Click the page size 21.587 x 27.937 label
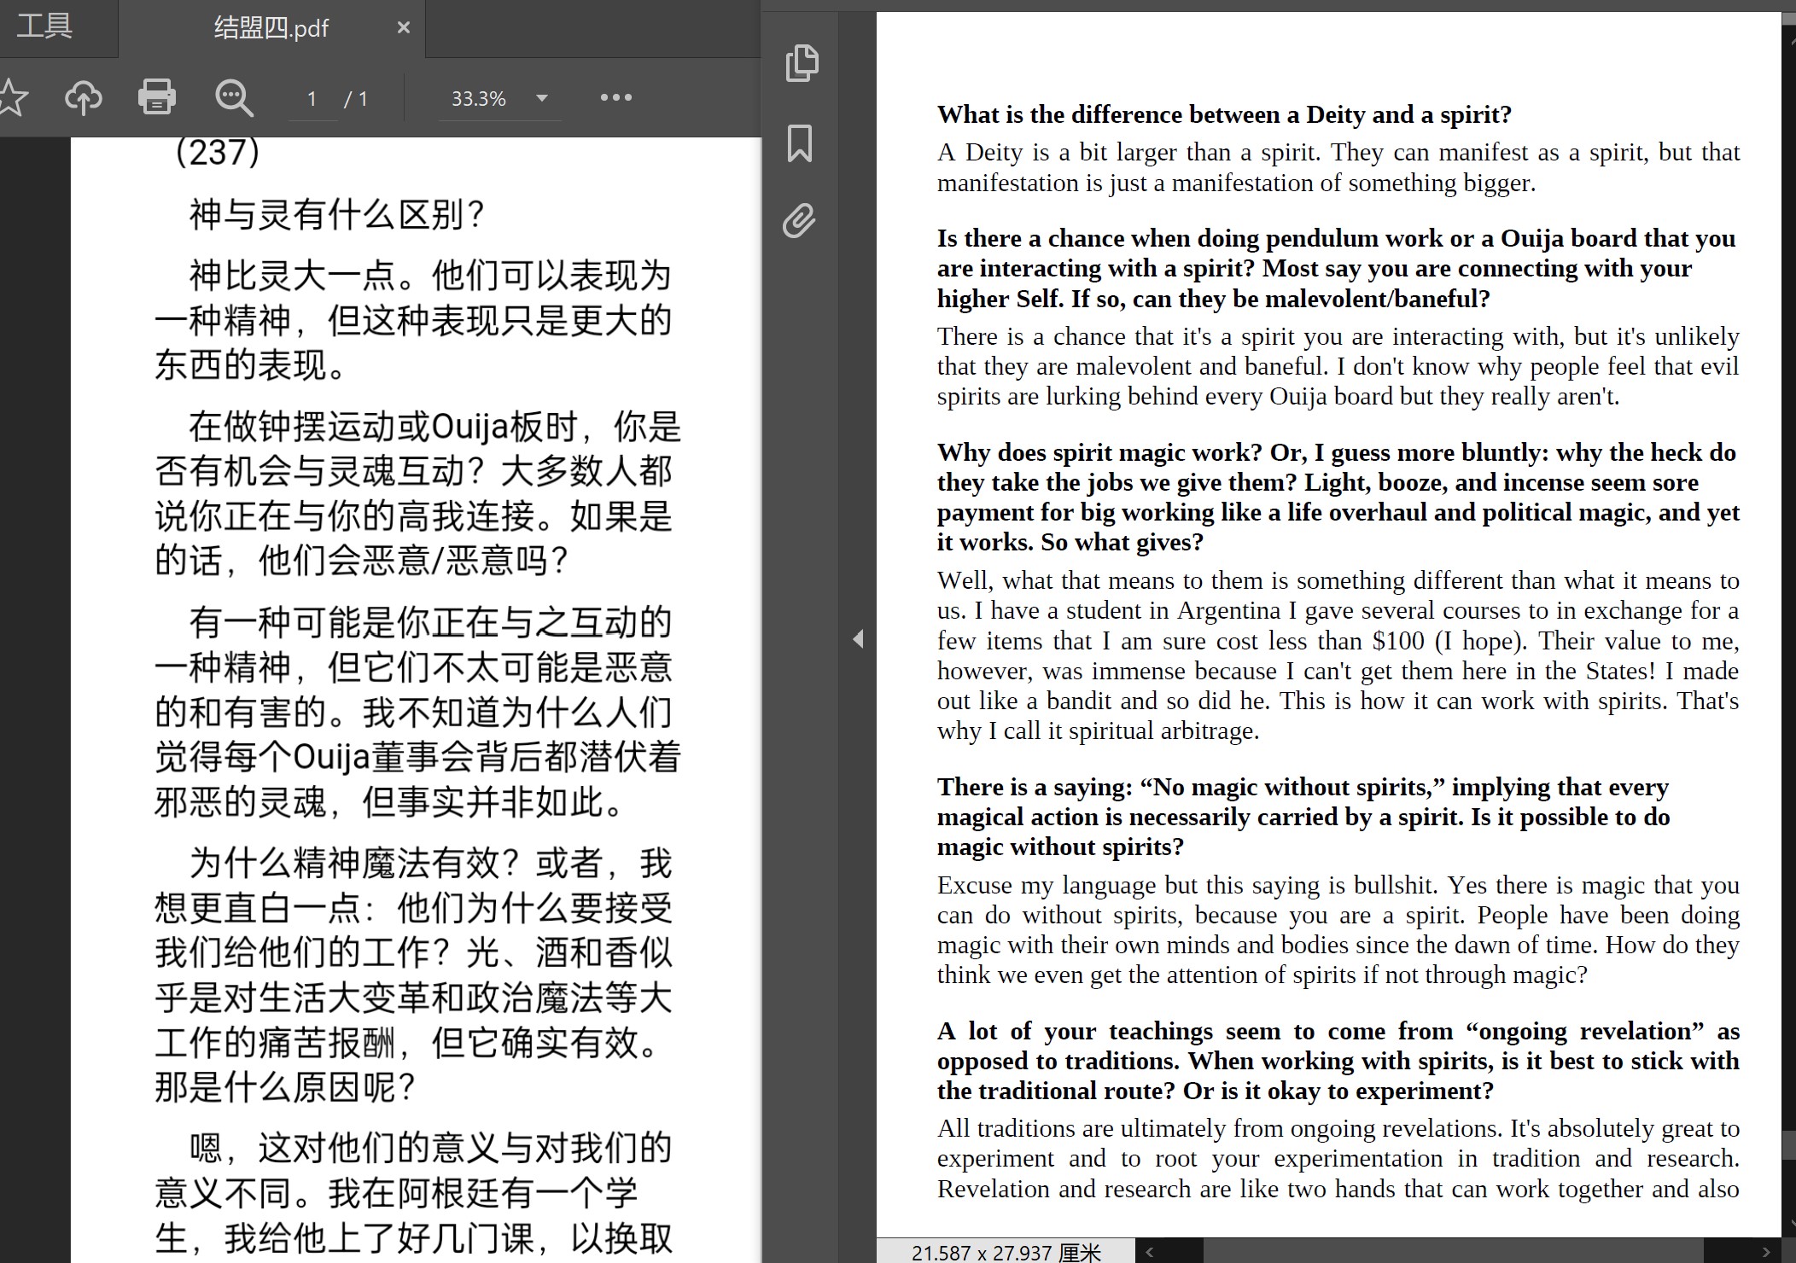 [x=1006, y=1253]
